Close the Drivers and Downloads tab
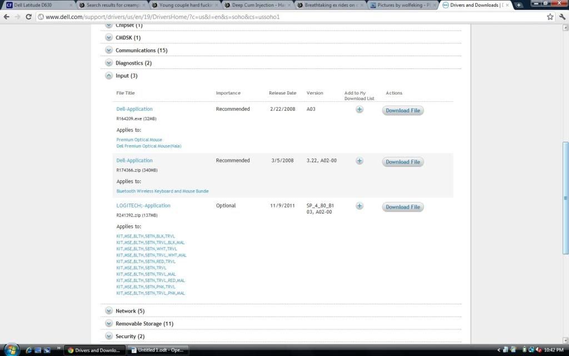 (x=507, y=5)
